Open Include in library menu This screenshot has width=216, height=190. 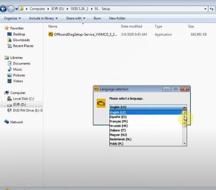point(43,18)
